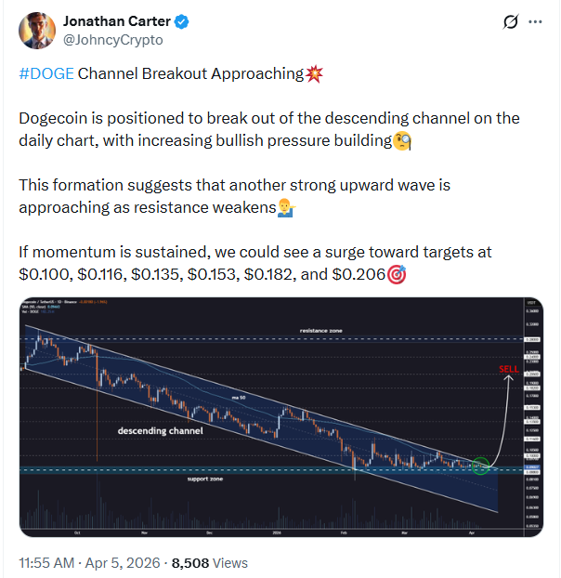Click the Jonathan Carter display name

point(118,20)
